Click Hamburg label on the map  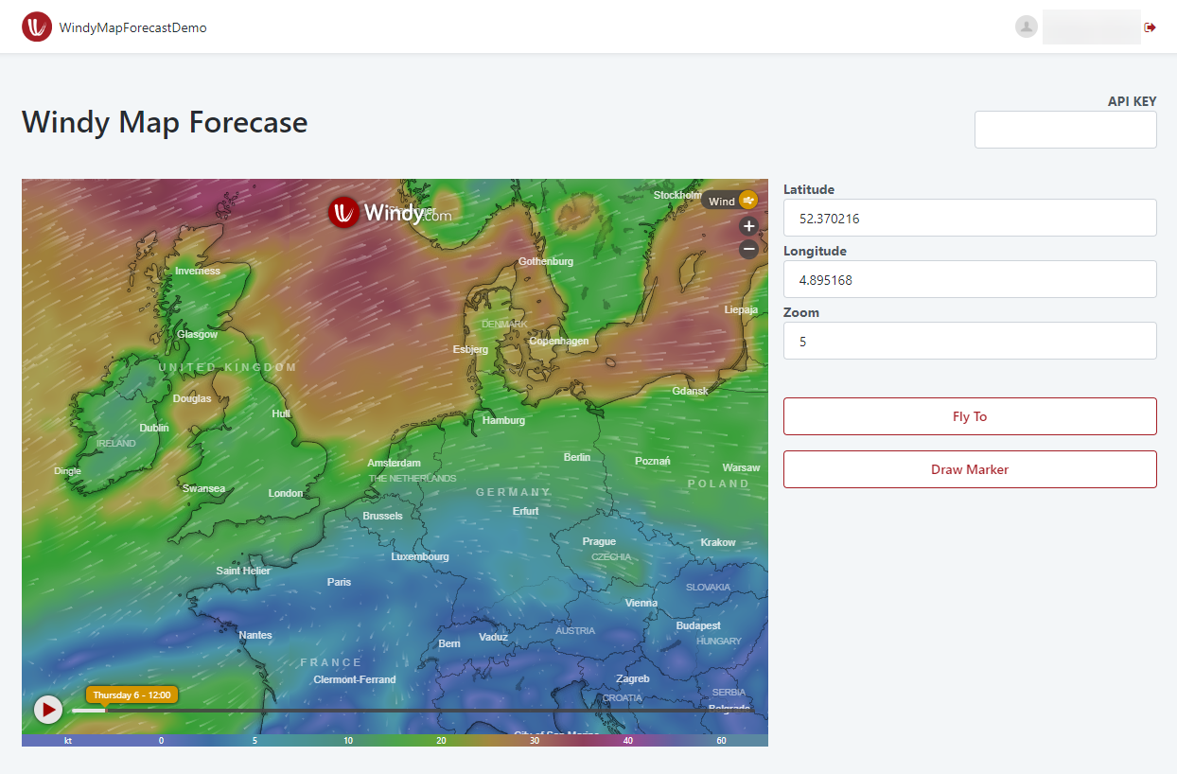tap(503, 420)
